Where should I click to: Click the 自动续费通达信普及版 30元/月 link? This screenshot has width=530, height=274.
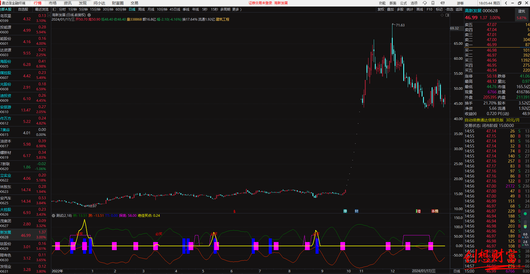point(492,120)
